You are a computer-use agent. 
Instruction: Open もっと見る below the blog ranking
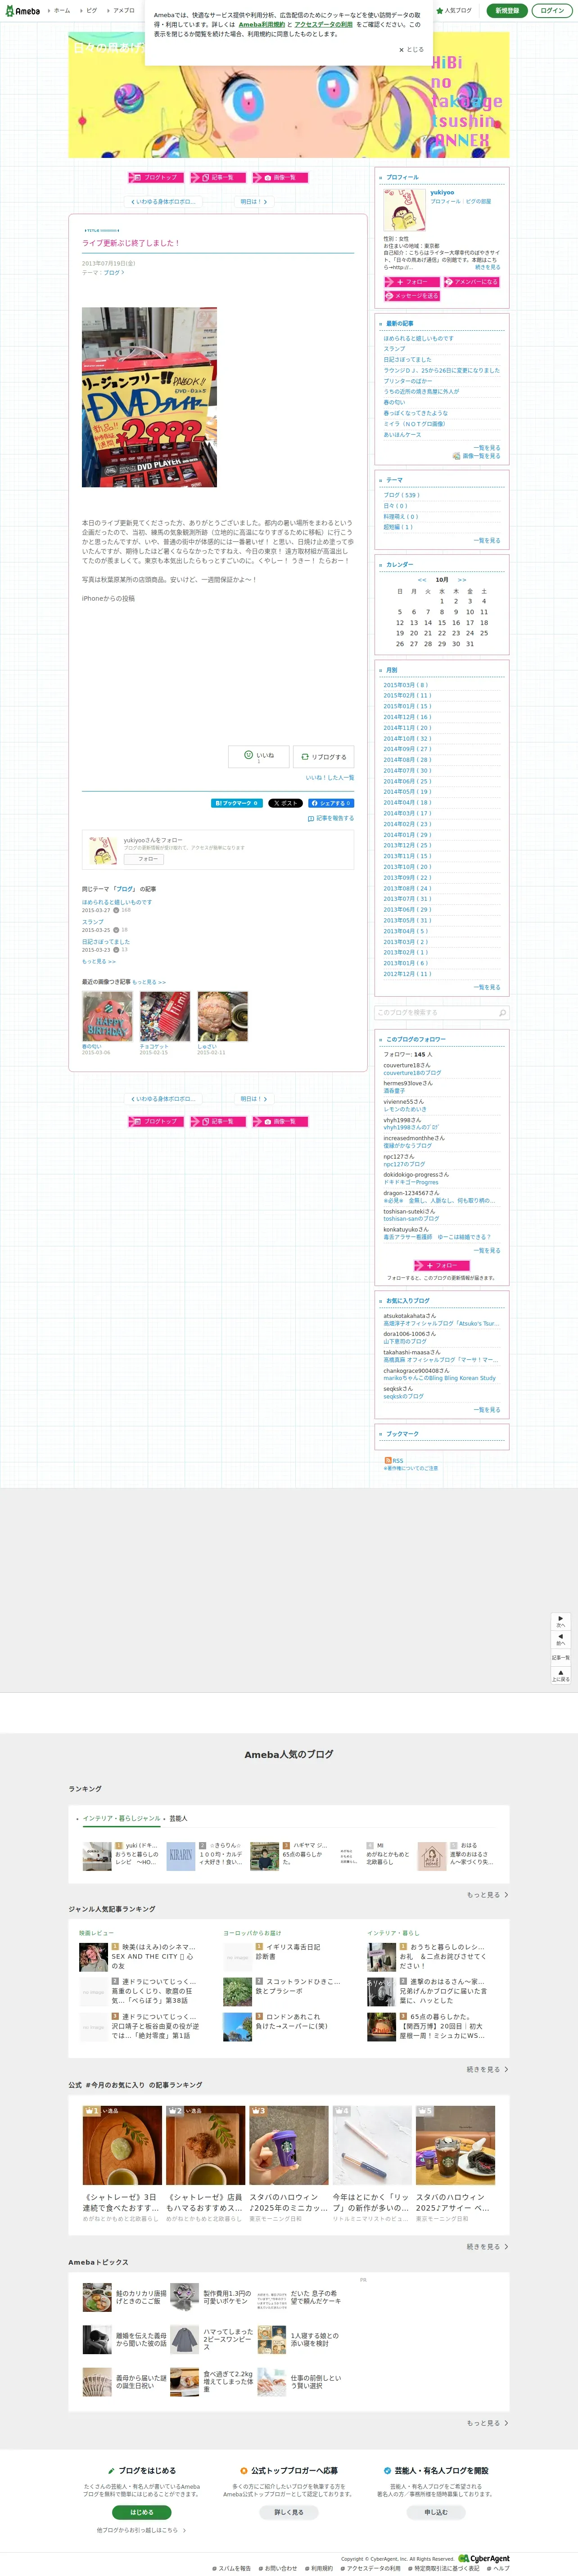487,1895
